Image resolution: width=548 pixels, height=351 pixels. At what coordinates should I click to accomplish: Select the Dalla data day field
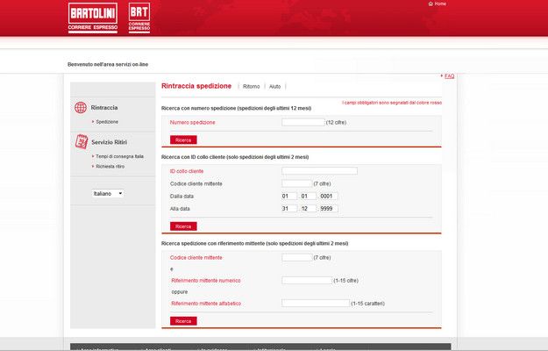click(289, 196)
